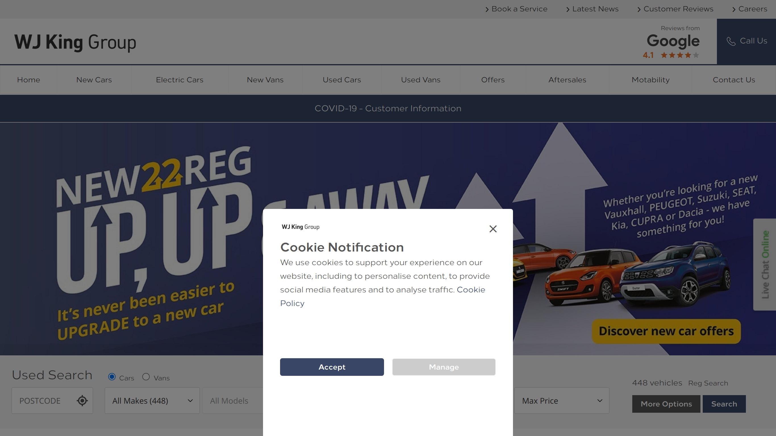Click the Manage cookies button
This screenshot has width=776, height=436.
444,367
